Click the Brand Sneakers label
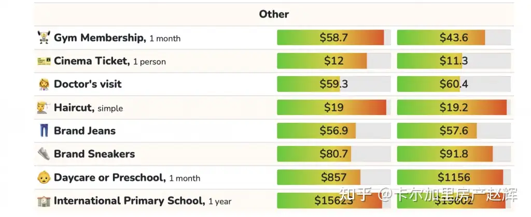 (94, 154)
